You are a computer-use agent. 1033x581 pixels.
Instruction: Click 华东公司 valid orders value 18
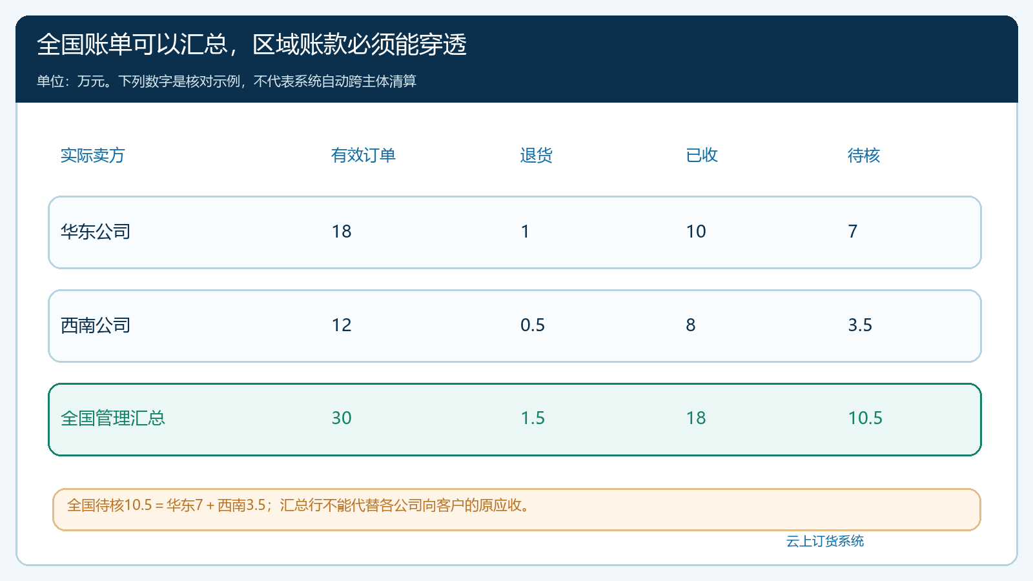[x=342, y=232]
